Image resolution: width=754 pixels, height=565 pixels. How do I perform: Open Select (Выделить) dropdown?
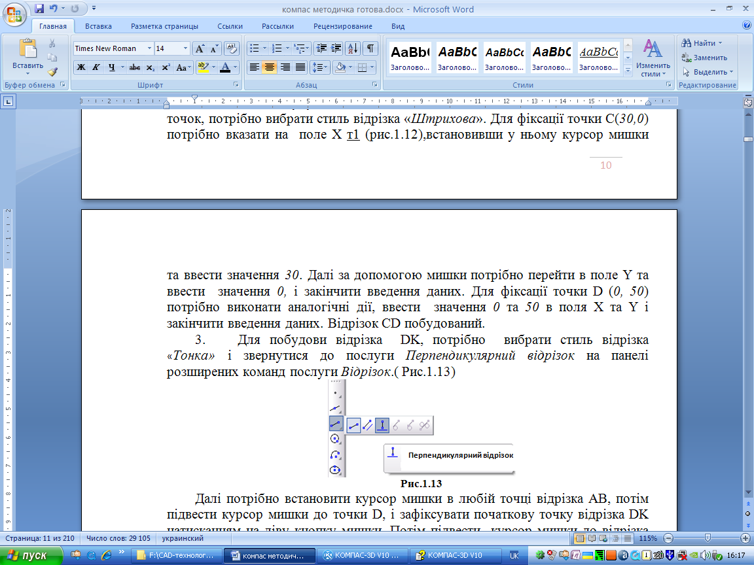(708, 72)
